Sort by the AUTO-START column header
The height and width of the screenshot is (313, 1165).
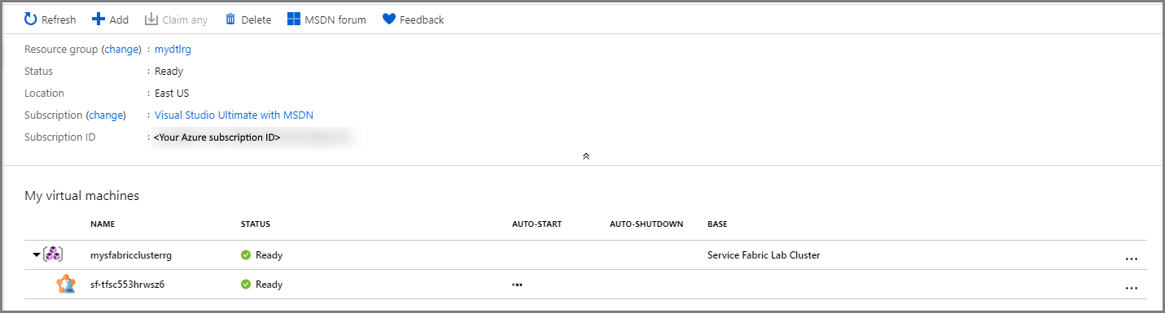537,224
